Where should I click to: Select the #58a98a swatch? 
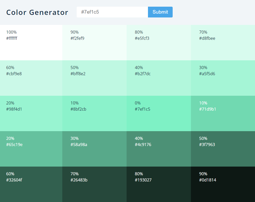point(94,149)
